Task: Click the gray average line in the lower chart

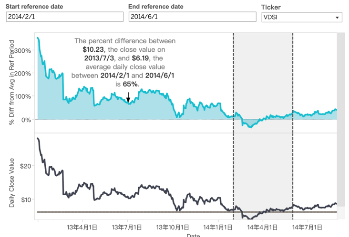Action: pos(143,212)
